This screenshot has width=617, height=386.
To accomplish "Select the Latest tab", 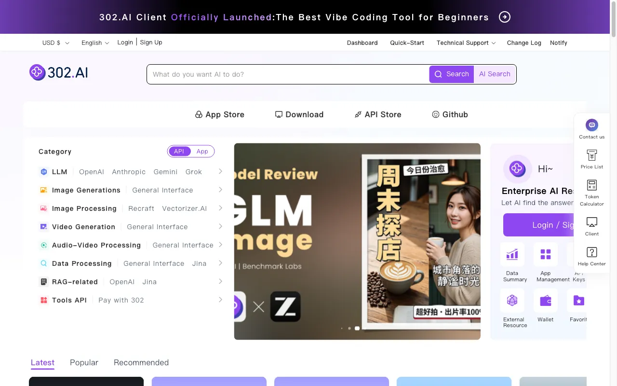I will point(42,362).
